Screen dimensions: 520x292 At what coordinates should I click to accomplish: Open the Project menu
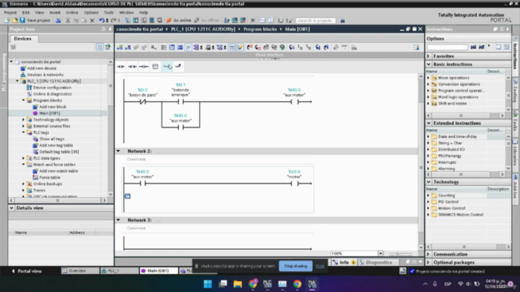click(10, 12)
